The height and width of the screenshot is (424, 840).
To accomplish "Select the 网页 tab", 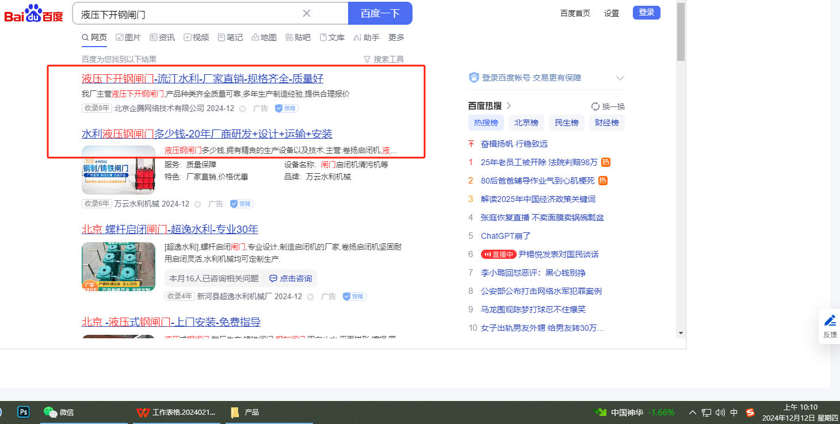I will (x=94, y=37).
